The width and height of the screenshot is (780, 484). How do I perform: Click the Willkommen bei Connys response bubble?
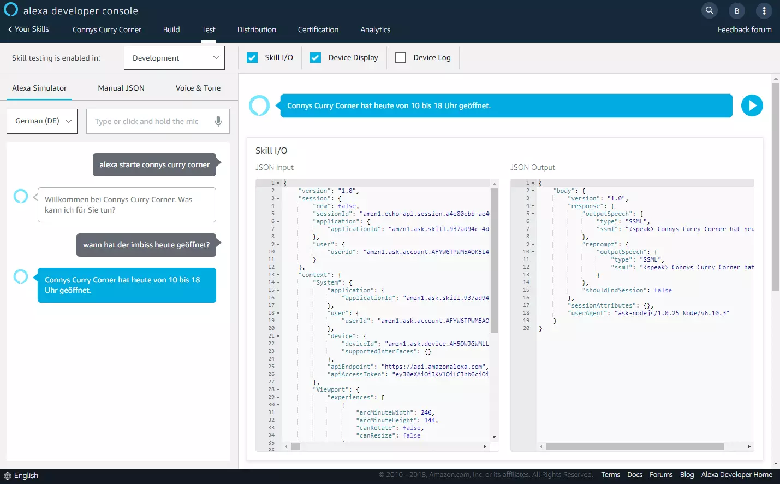tap(127, 205)
